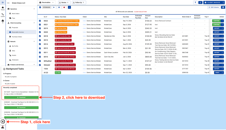The width and height of the screenshot is (226, 130).
Task: Sort by Work Order # column header
Action: 186,17
